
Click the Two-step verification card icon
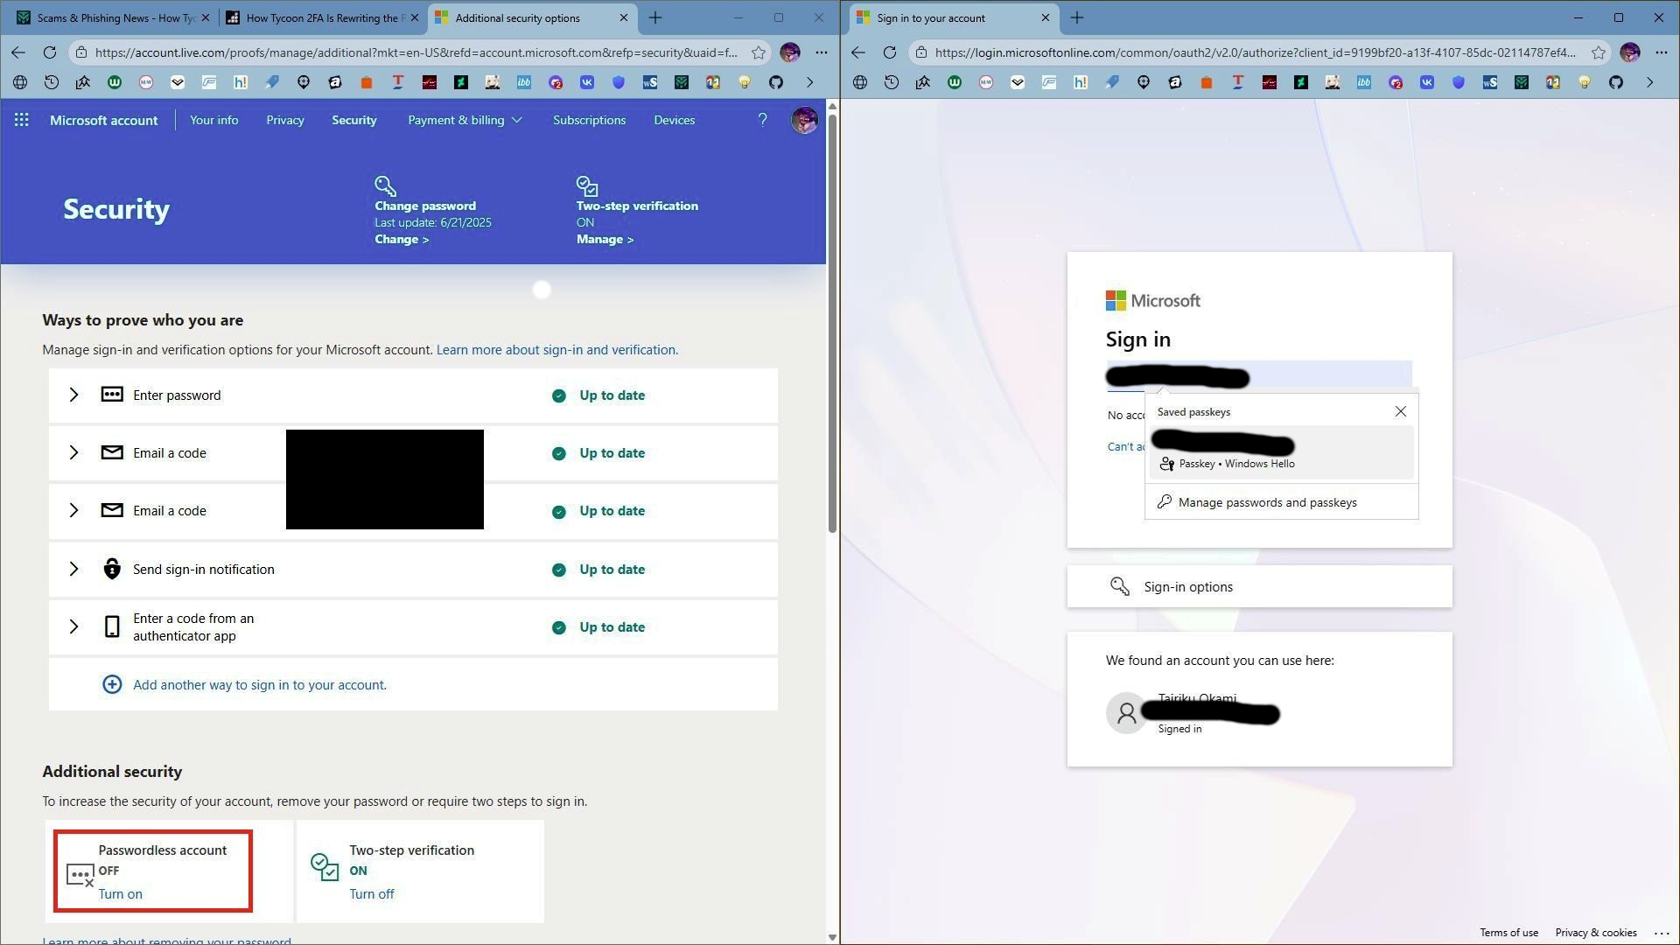tap(325, 867)
